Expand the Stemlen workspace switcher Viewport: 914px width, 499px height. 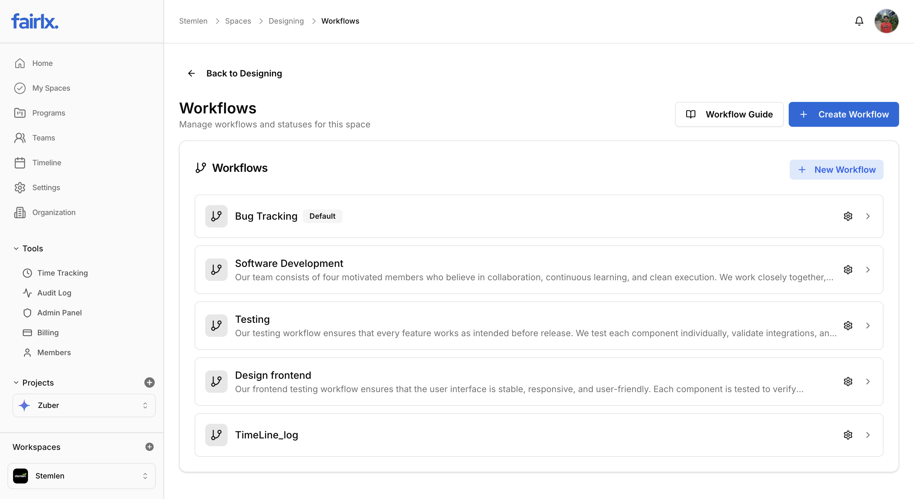tap(81, 476)
